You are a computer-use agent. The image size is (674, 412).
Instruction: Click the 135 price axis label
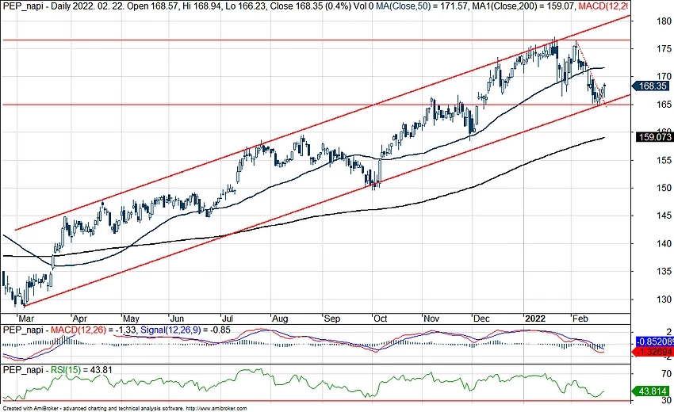(x=664, y=272)
